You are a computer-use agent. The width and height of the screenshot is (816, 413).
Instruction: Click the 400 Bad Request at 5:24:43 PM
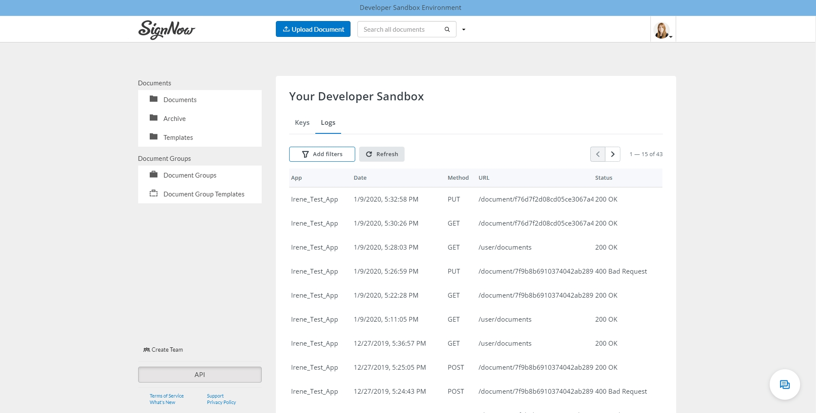coord(621,392)
